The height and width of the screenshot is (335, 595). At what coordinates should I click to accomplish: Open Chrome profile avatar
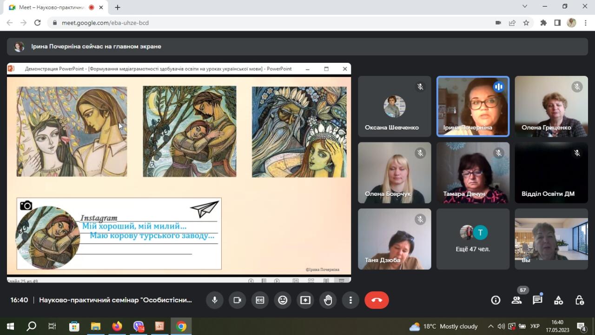click(571, 22)
